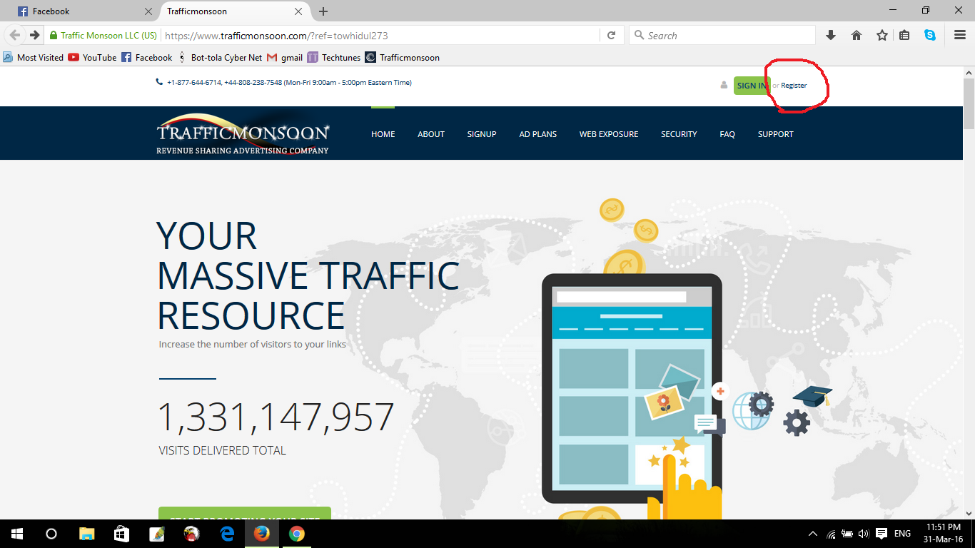Close the Trafficmonsoon tab

pyautogui.click(x=299, y=11)
